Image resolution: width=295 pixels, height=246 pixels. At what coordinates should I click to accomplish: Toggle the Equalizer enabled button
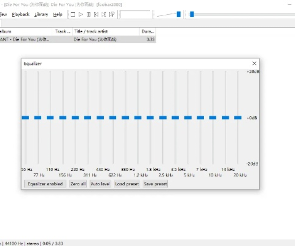45,184
